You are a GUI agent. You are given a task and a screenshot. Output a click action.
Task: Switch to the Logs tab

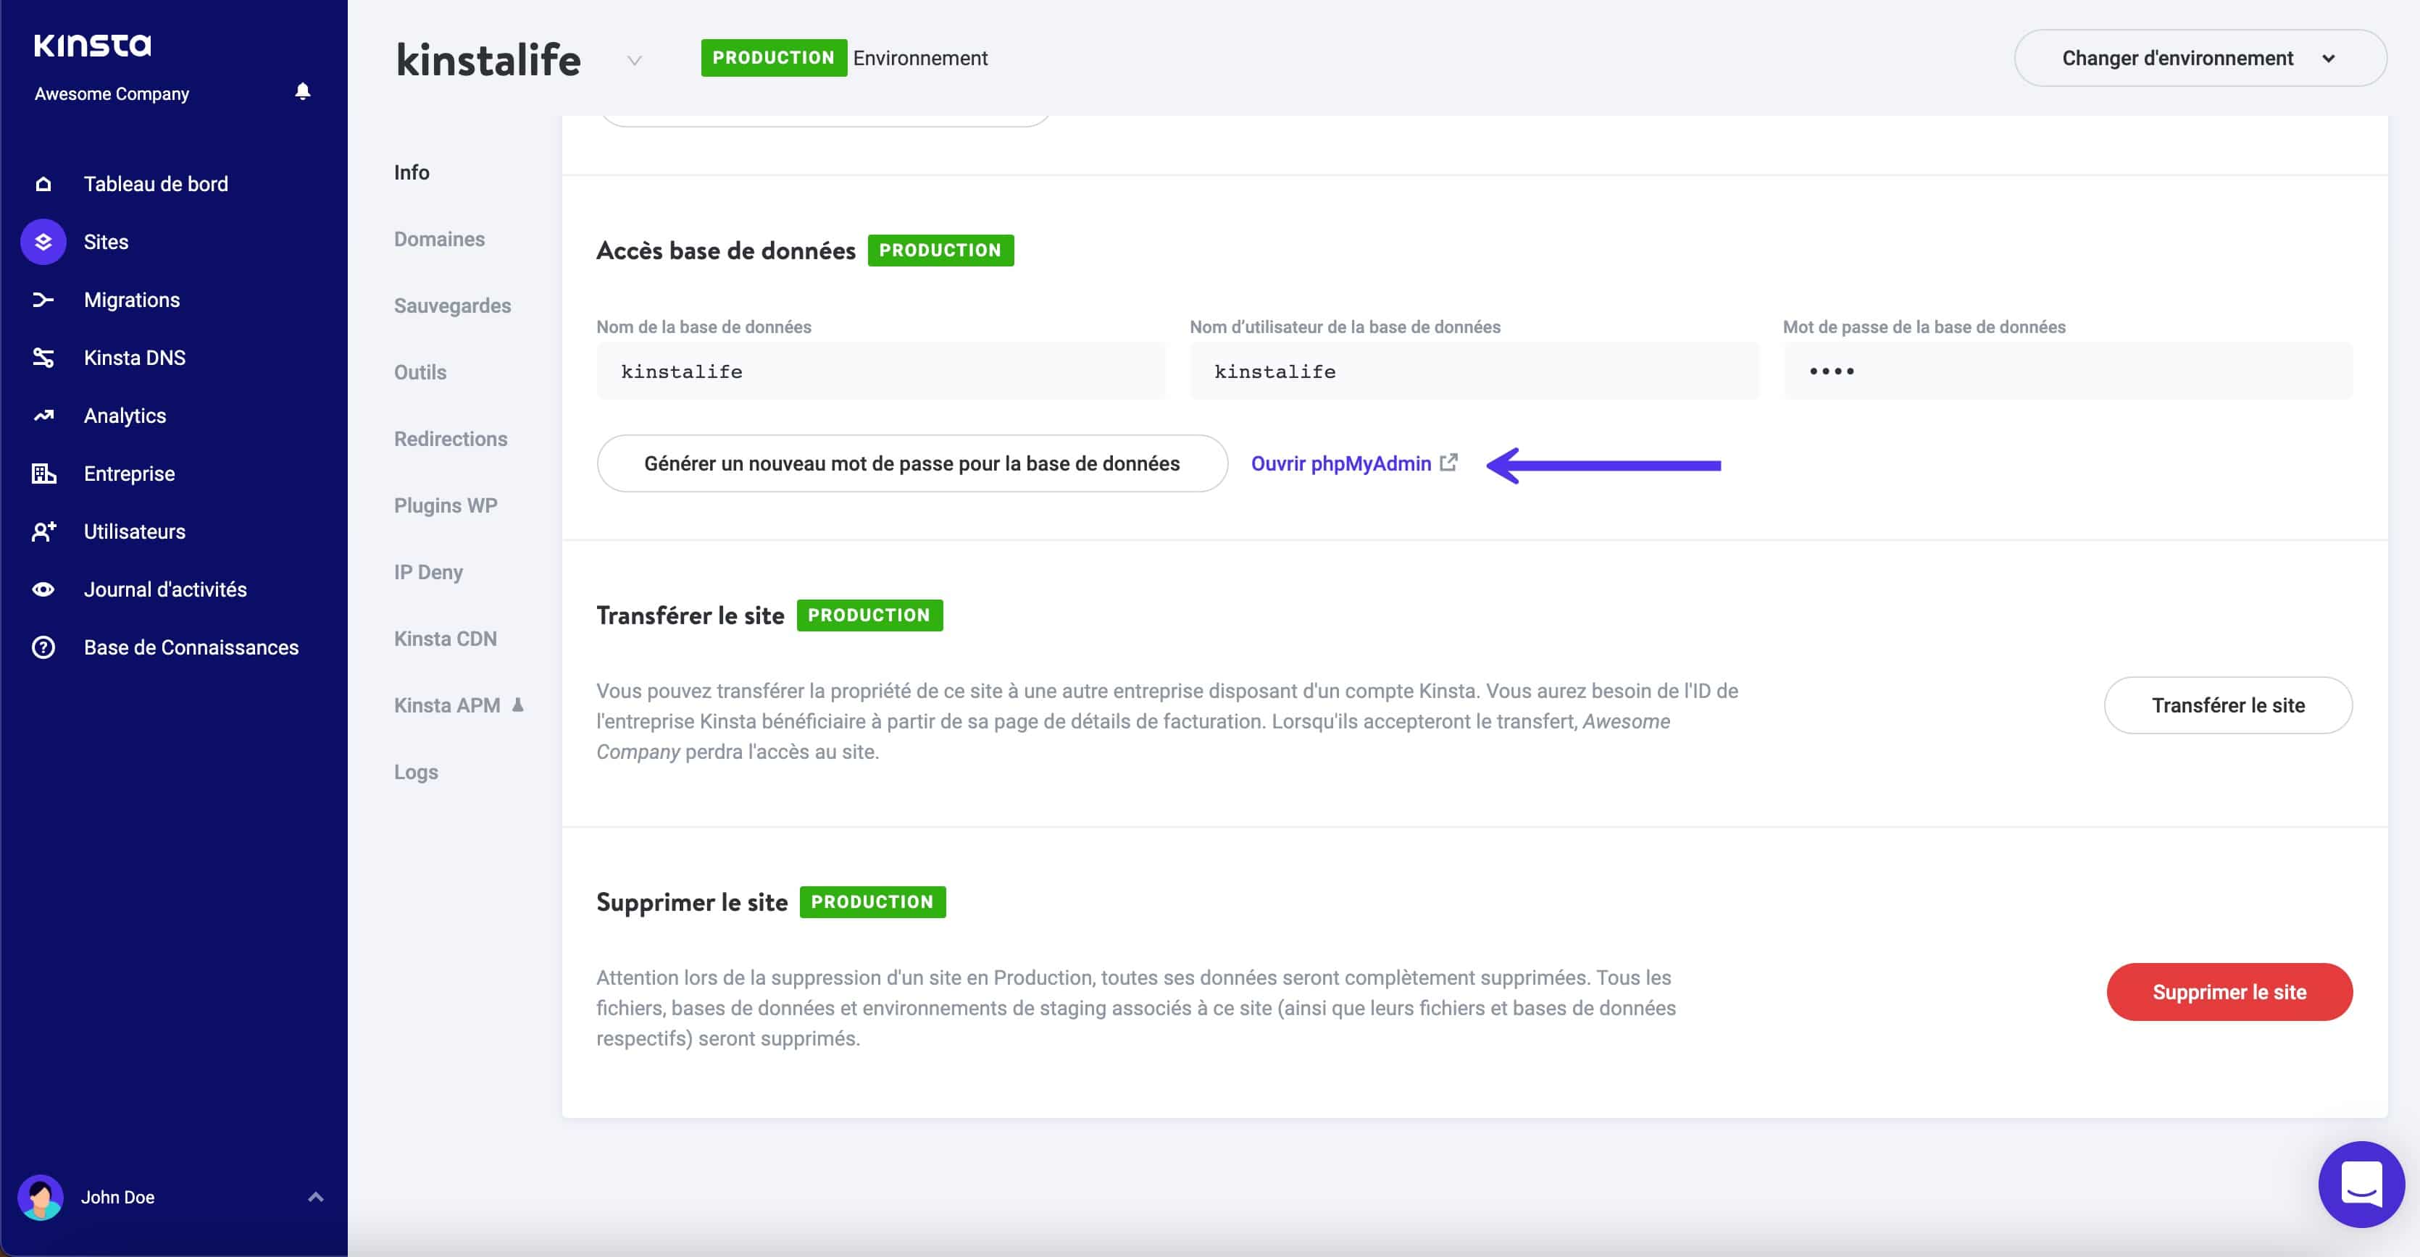[x=416, y=772]
